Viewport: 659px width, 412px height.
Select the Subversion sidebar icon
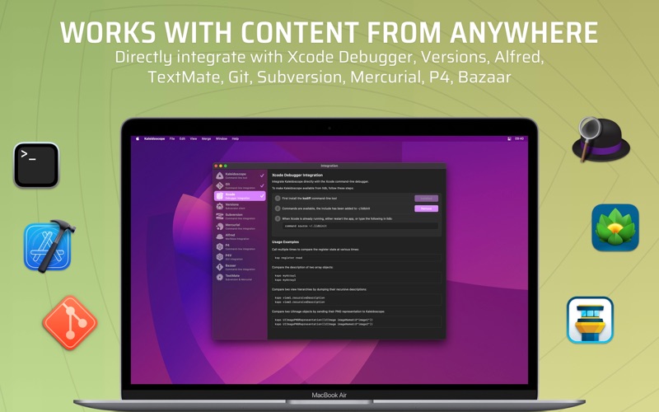(219, 216)
